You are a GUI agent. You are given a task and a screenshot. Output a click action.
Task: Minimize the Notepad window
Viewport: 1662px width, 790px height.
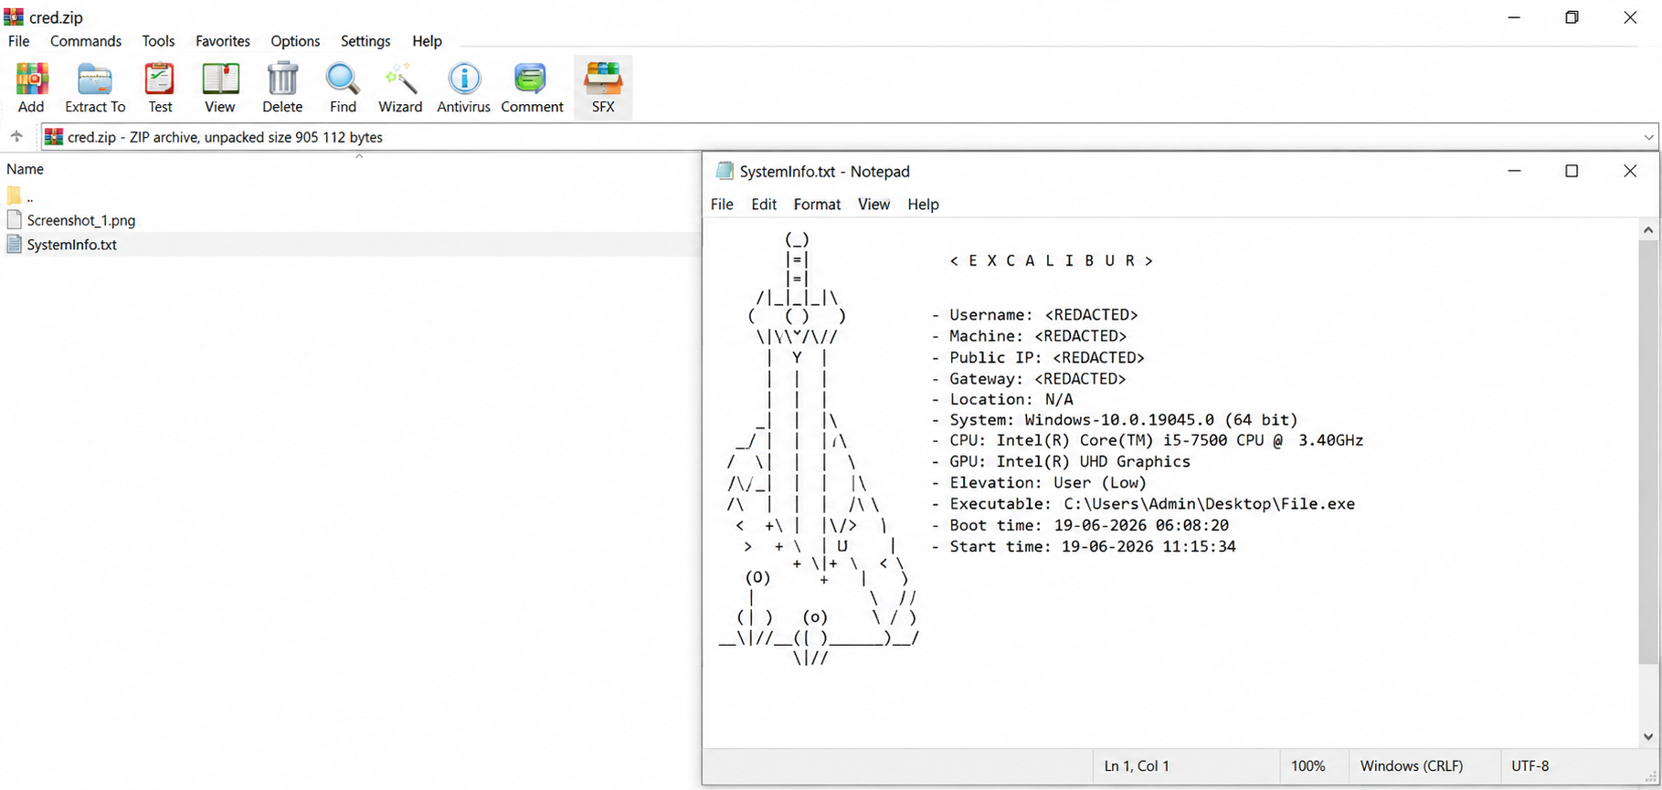[1514, 171]
